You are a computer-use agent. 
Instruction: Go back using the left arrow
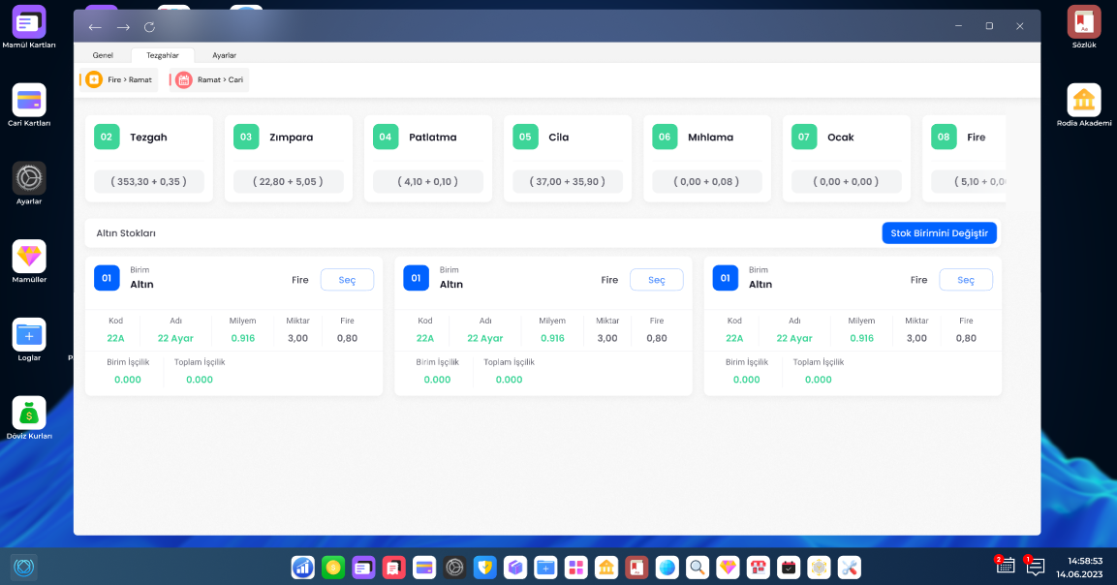coord(94,27)
